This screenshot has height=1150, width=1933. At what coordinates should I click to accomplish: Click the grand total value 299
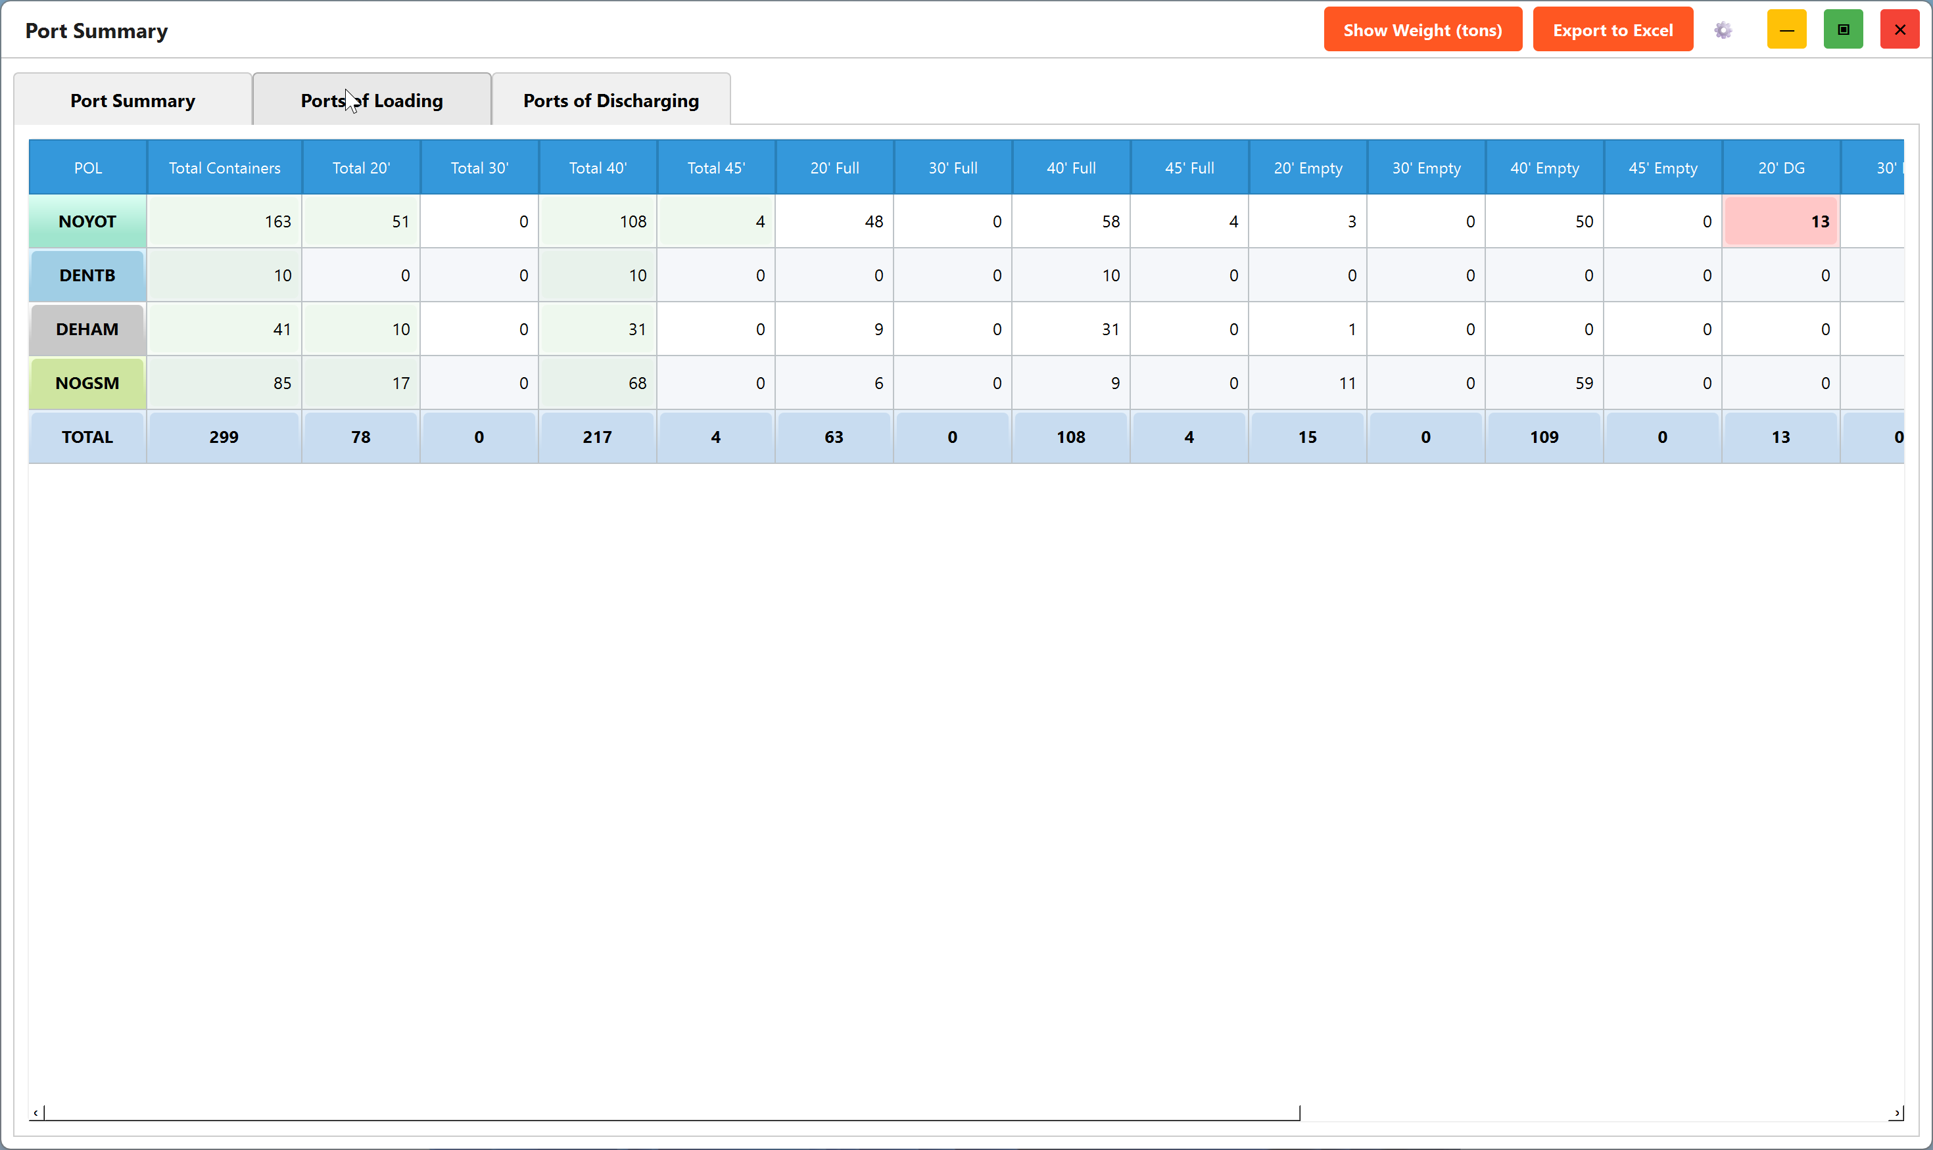coord(224,436)
